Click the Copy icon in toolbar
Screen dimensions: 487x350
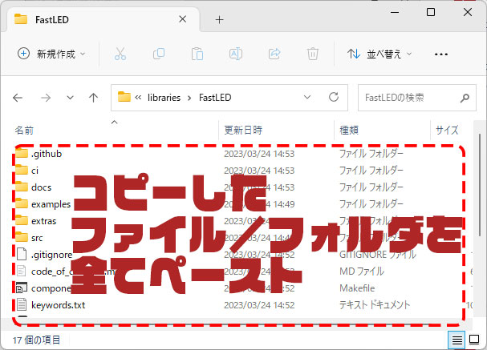point(159,54)
